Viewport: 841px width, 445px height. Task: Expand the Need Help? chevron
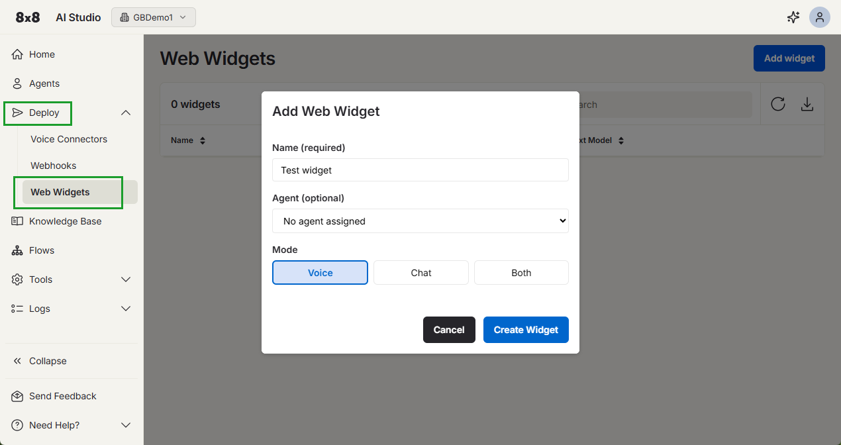(126, 425)
